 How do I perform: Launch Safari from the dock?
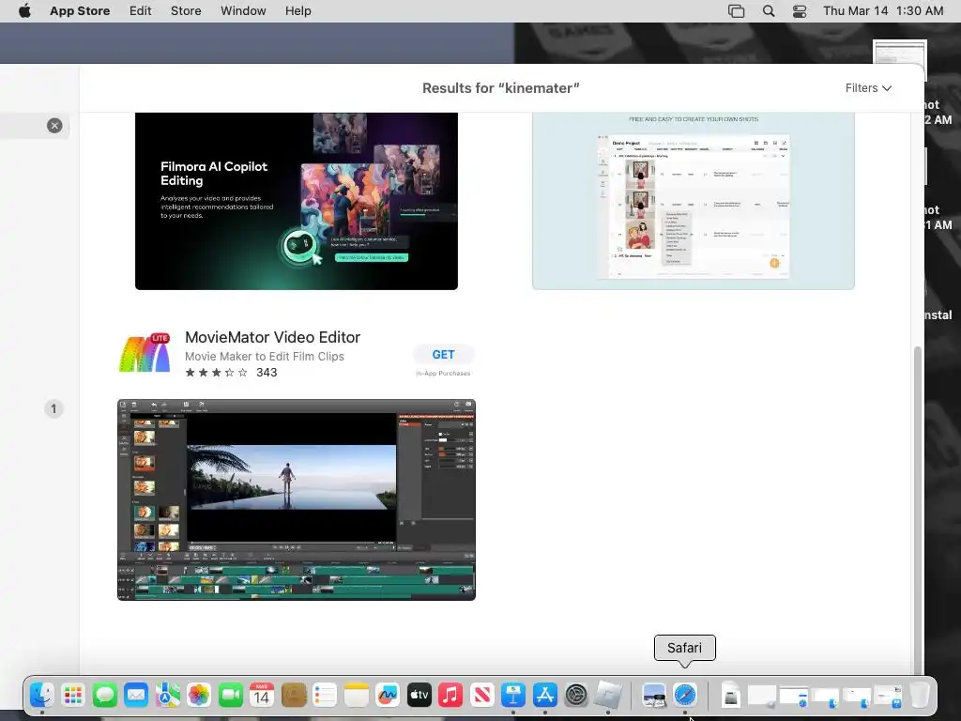tap(685, 696)
